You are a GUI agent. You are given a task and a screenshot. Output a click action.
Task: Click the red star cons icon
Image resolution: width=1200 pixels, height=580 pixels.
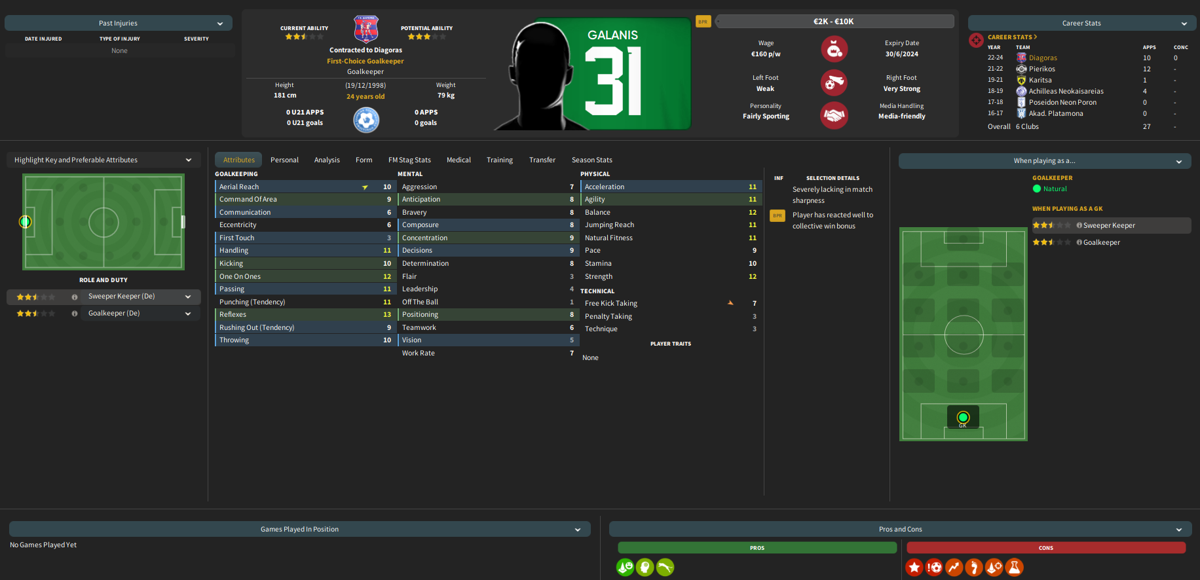coord(914,567)
